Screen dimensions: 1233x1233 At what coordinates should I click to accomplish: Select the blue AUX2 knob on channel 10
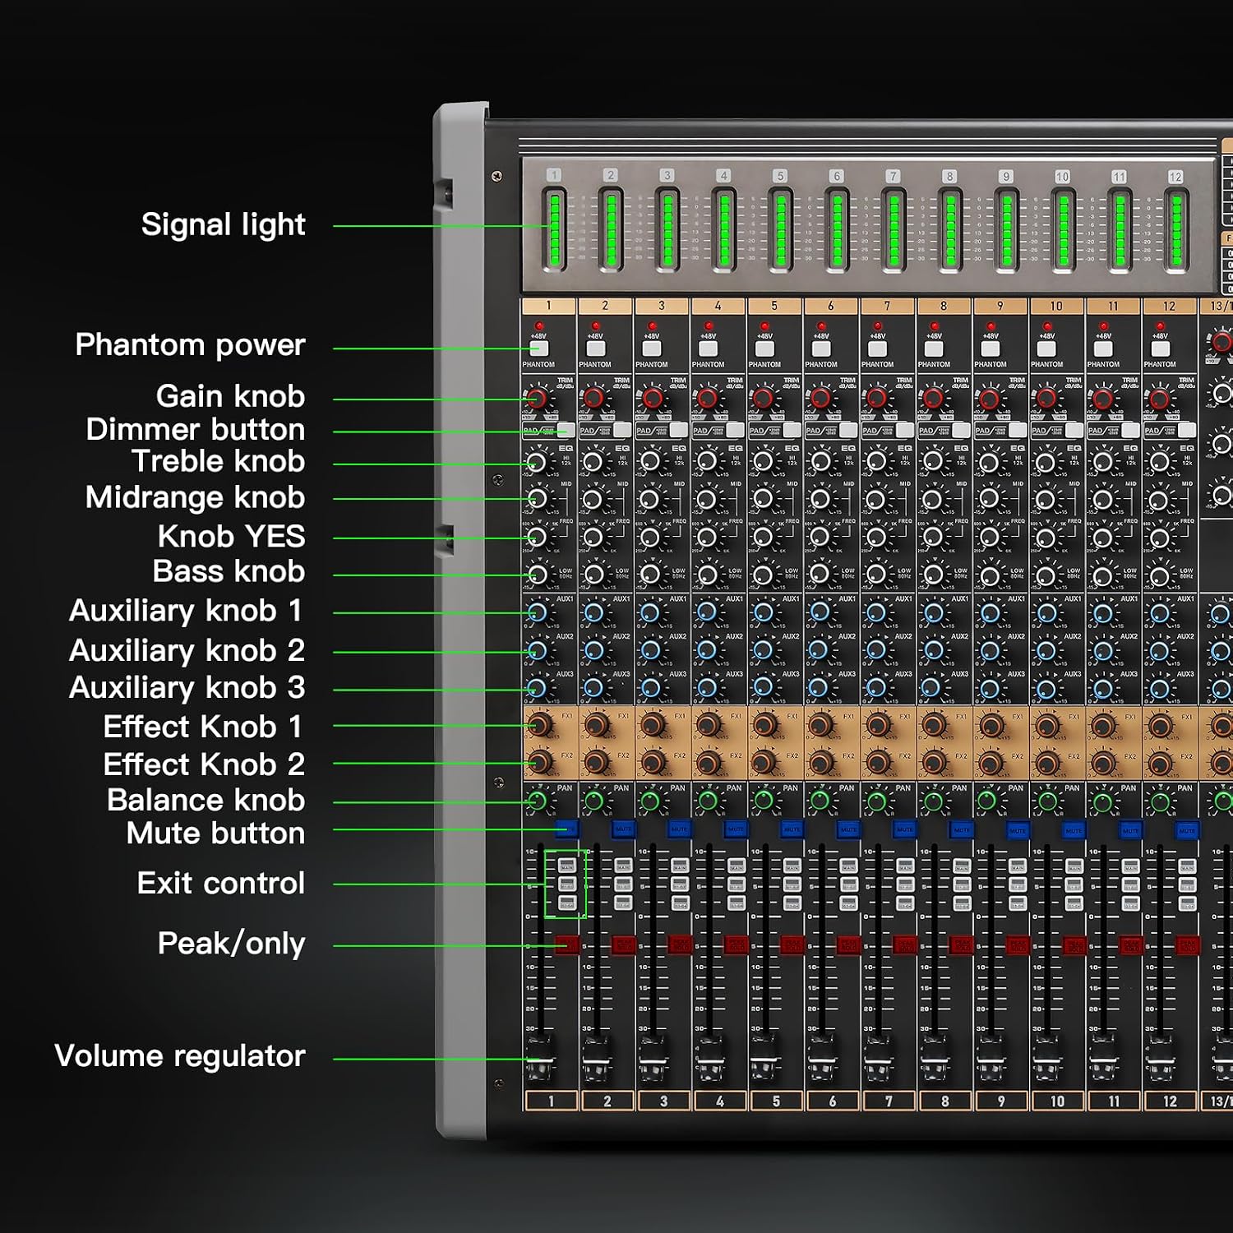(1046, 650)
